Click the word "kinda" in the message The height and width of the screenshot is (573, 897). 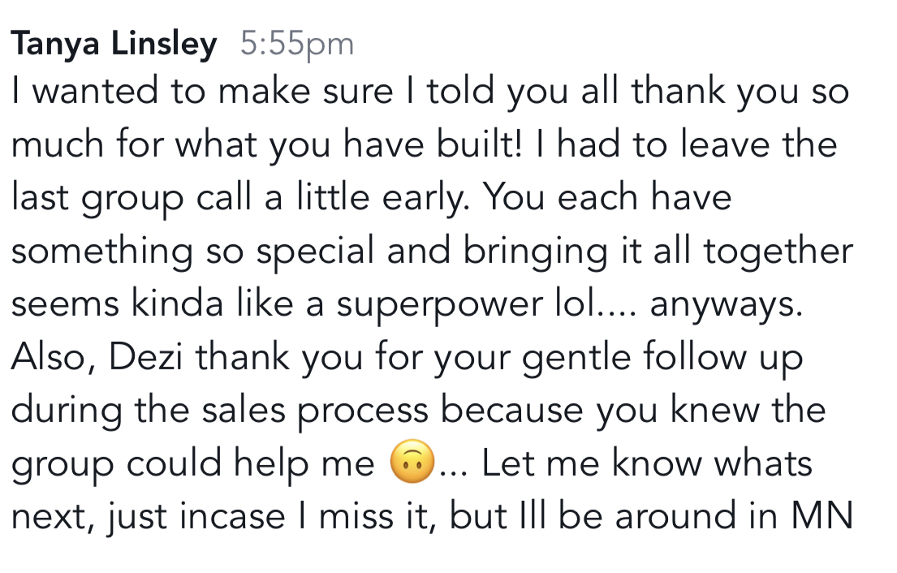[x=177, y=304]
